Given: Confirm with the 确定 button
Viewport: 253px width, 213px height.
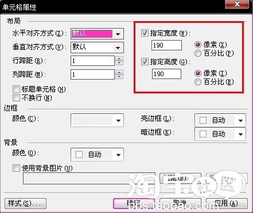Looking at the screenshot, I should click(134, 203).
